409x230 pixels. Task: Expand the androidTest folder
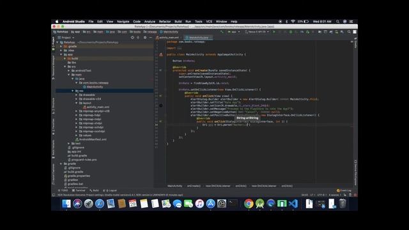tap(69, 71)
